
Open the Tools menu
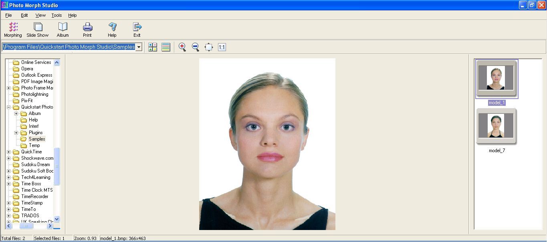click(x=57, y=15)
